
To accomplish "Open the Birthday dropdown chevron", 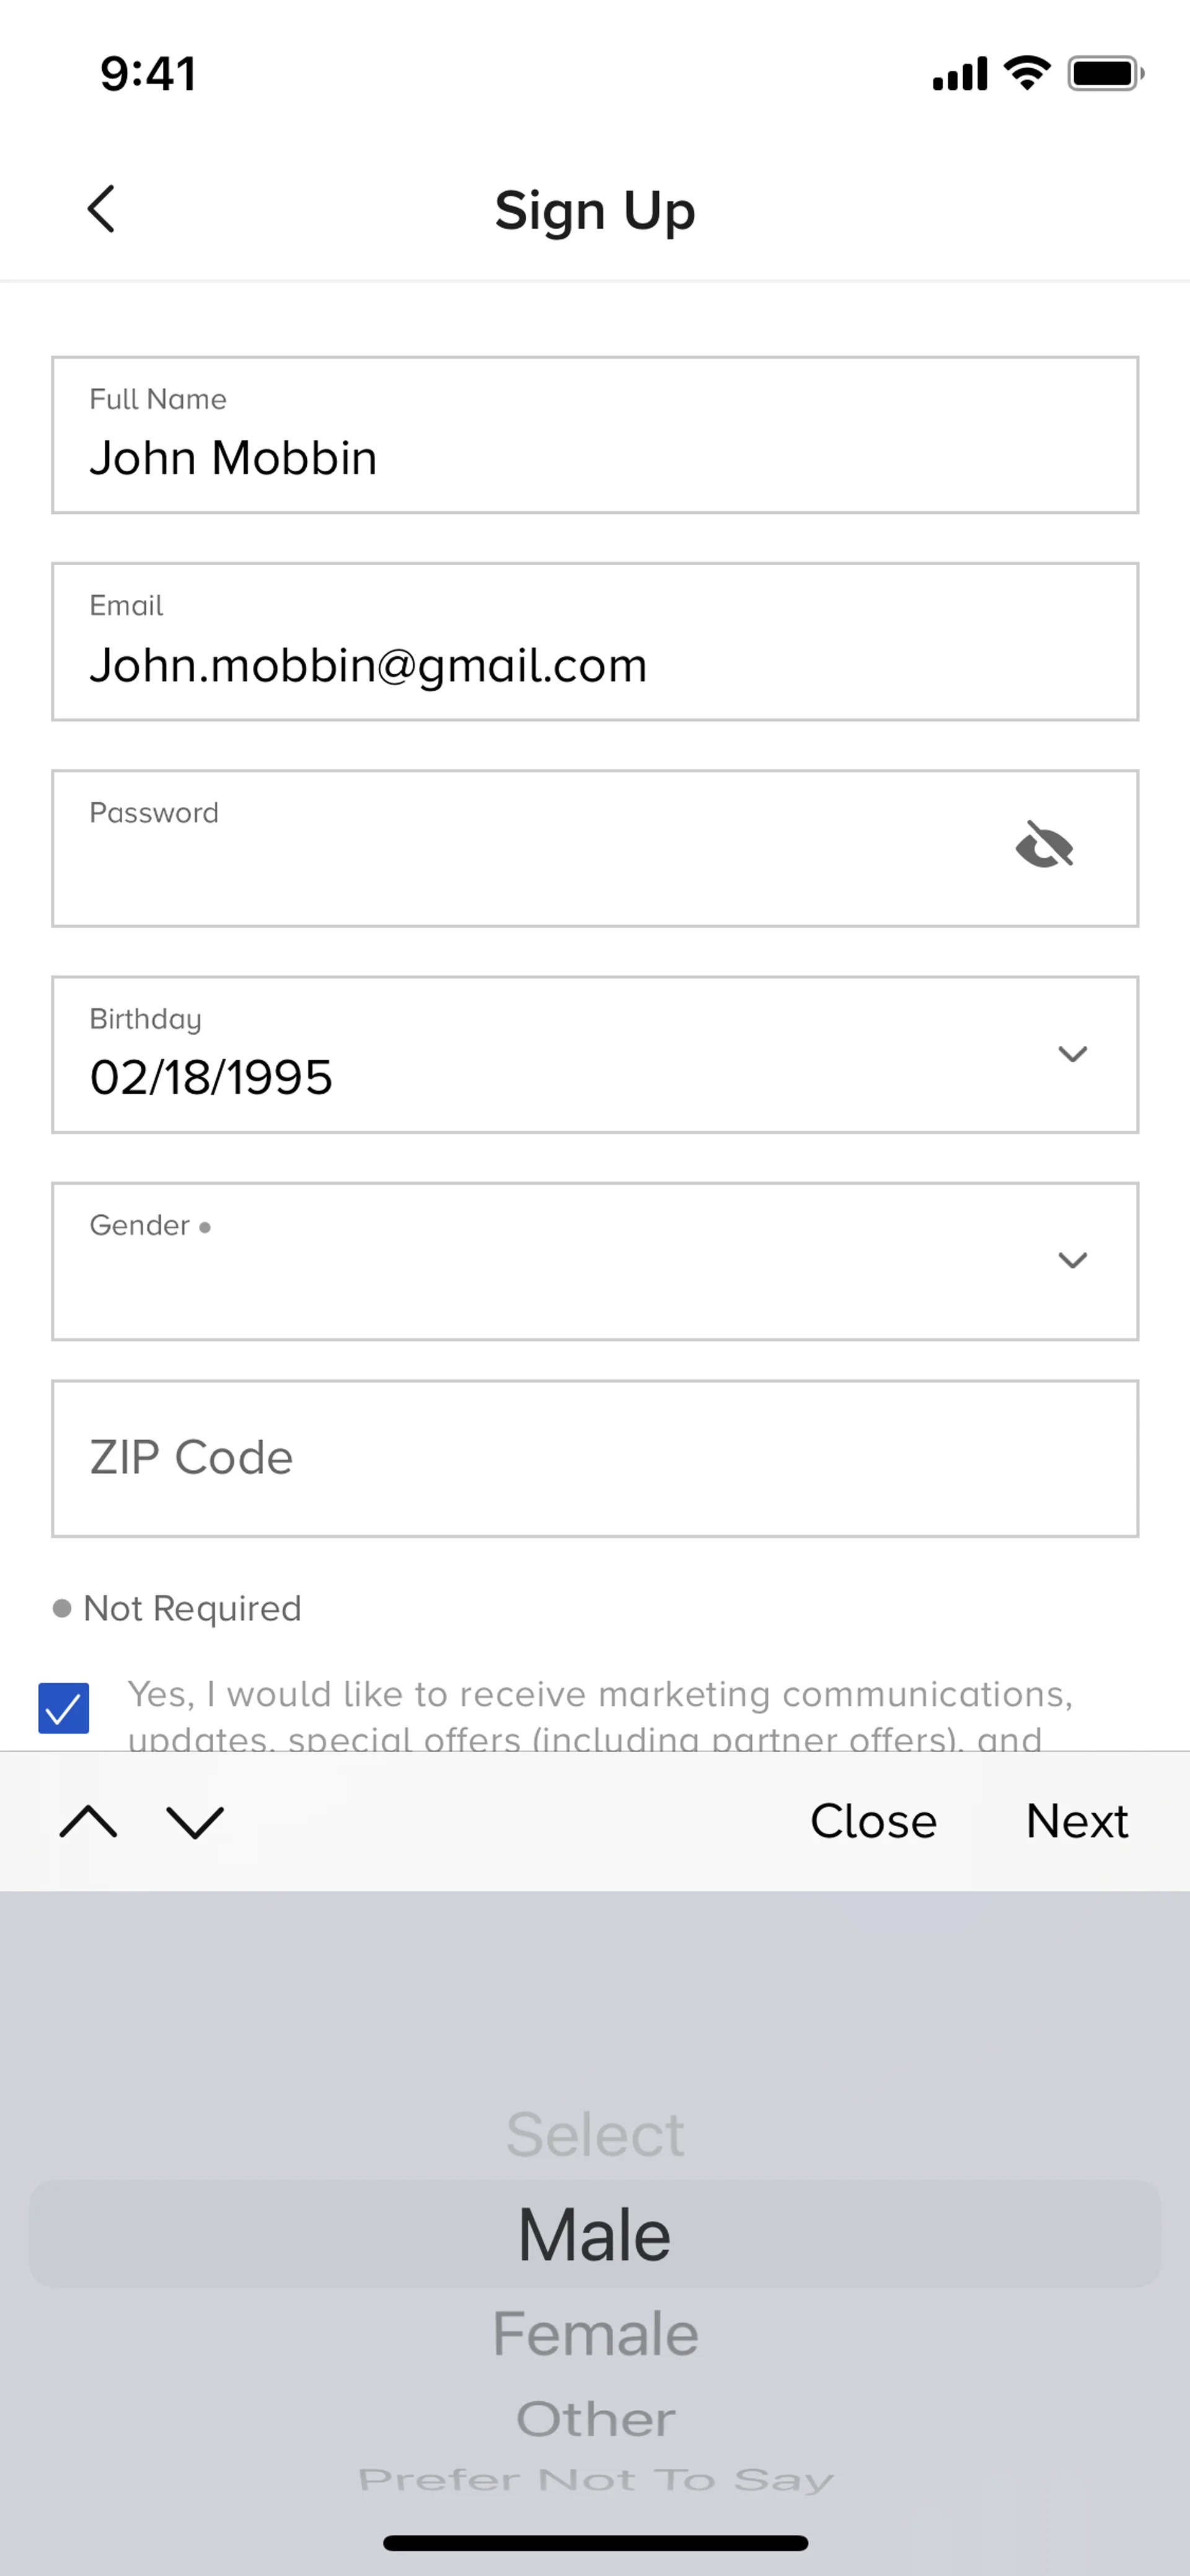I will pos(1072,1054).
